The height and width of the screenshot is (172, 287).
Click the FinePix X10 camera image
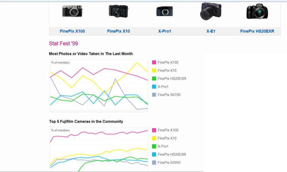[118, 11]
